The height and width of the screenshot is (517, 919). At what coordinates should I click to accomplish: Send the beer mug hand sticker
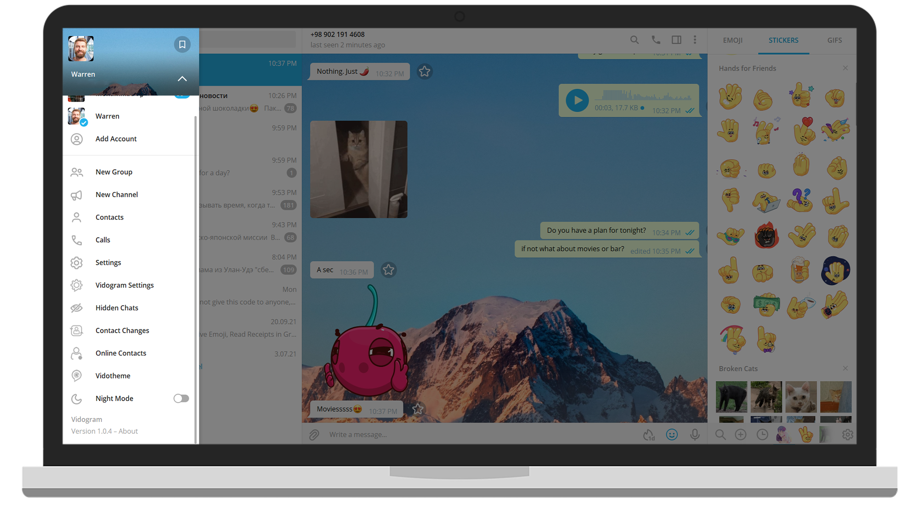coord(801,270)
